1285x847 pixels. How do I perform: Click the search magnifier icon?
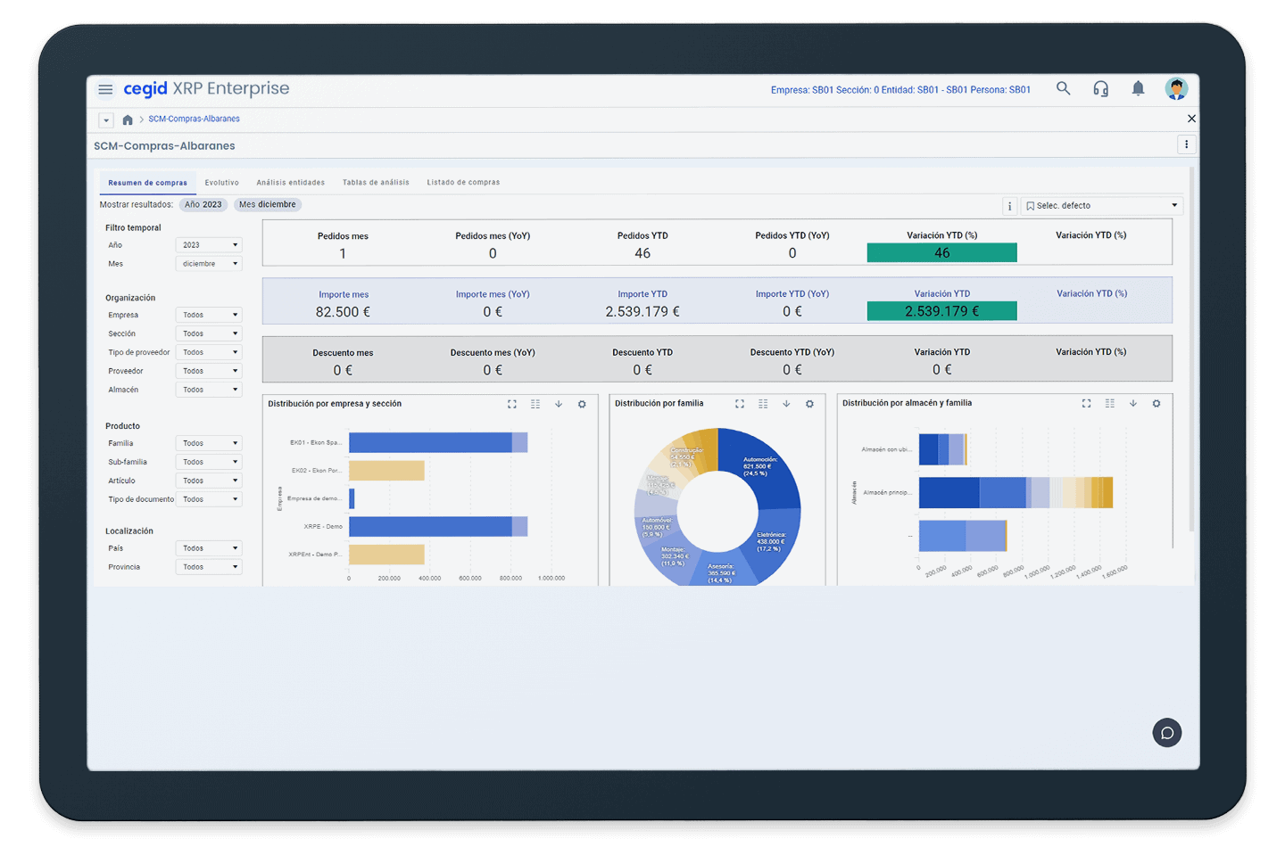[1063, 88]
